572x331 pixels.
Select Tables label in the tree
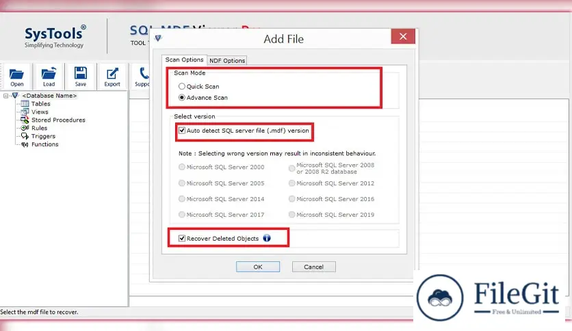pyautogui.click(x=41, y=104)
